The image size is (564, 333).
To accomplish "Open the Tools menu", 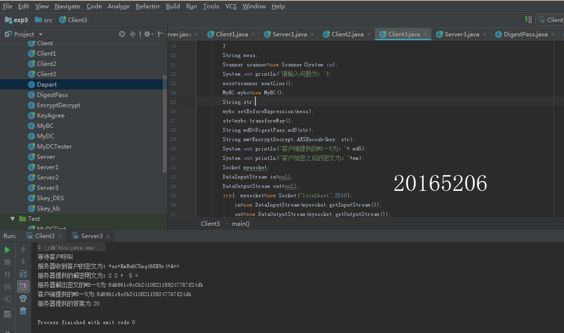I will [x=211, y=6].
